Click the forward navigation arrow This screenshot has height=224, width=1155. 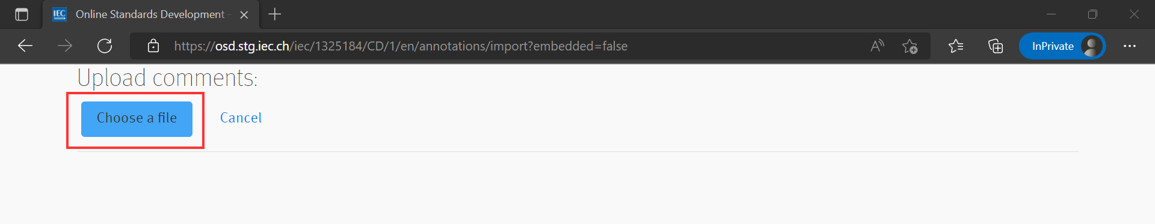[x=65, y=46]
